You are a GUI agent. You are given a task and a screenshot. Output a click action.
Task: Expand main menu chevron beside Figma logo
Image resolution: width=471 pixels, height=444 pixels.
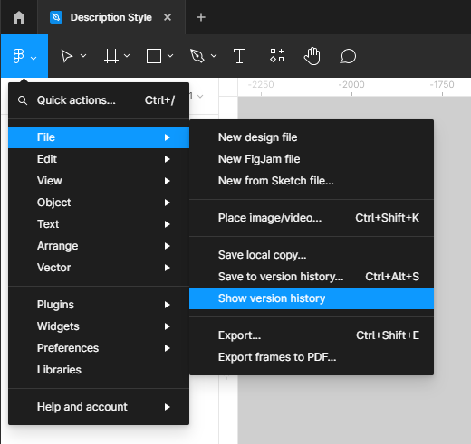pyautogui.click(x=34, y=58)
